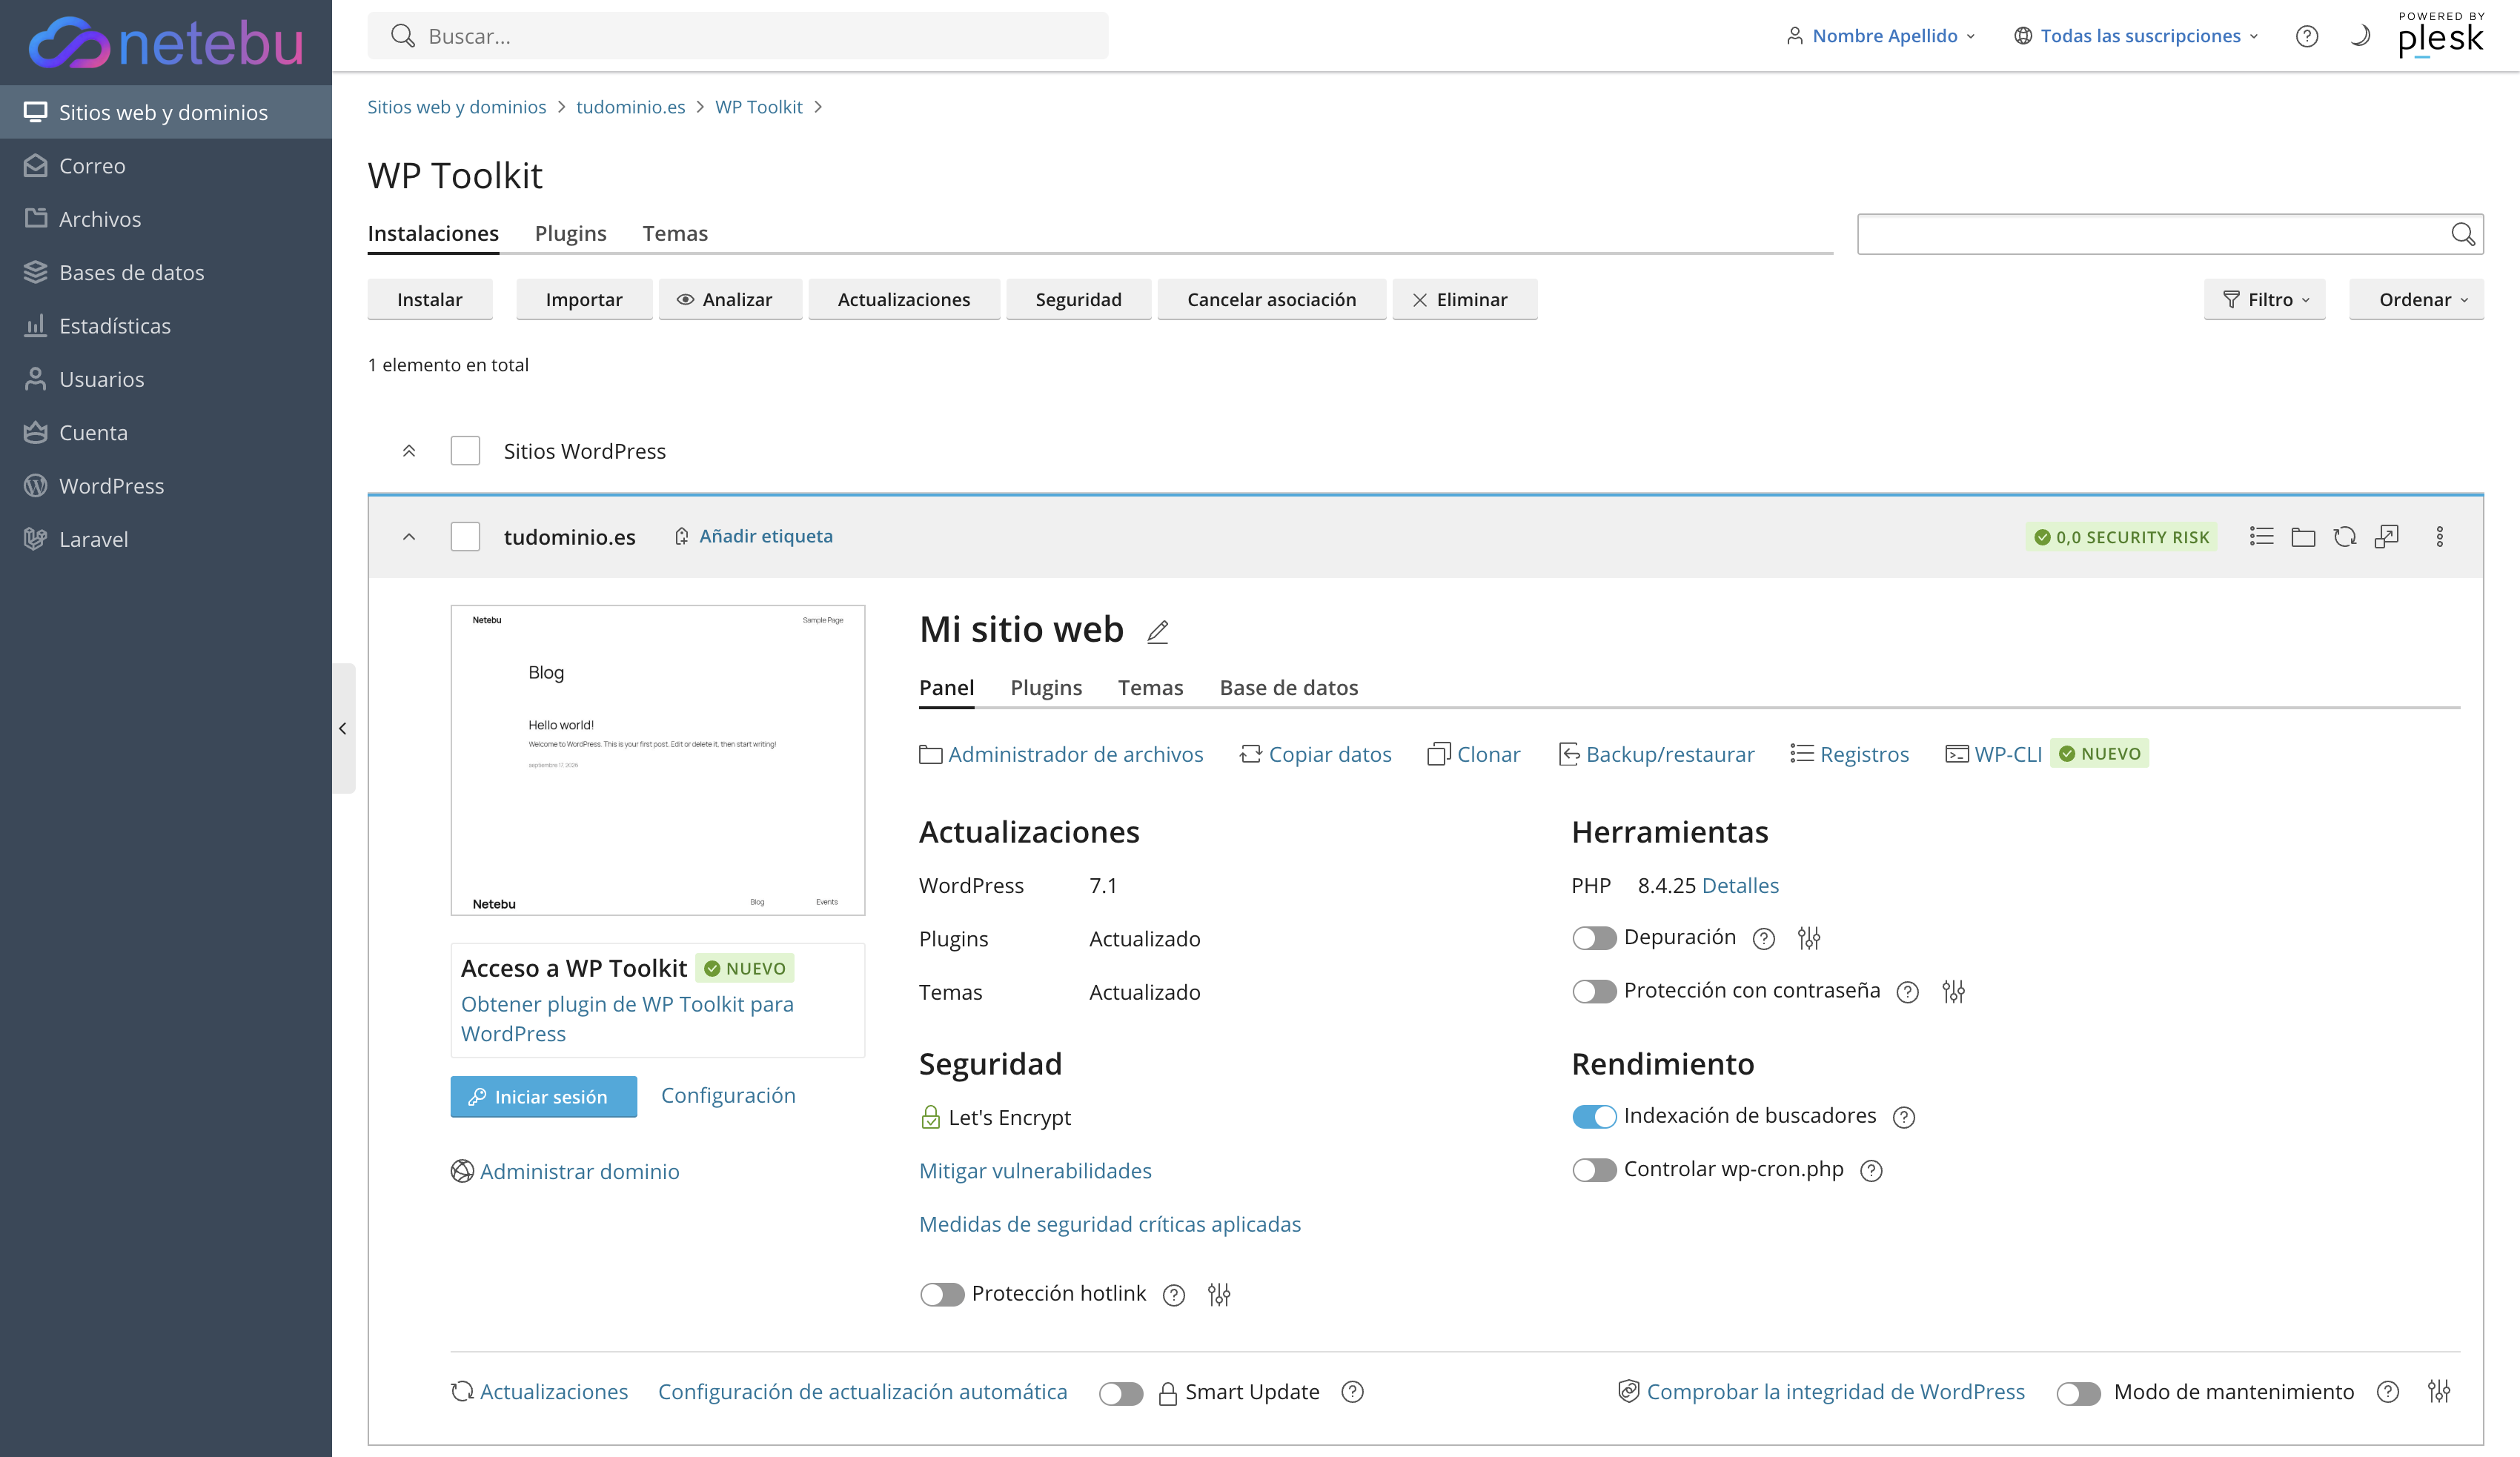The height and width of the screenshot is (1457, 2520).
Task: Open Protección hotlink settings icon
Action: 1219,1294
